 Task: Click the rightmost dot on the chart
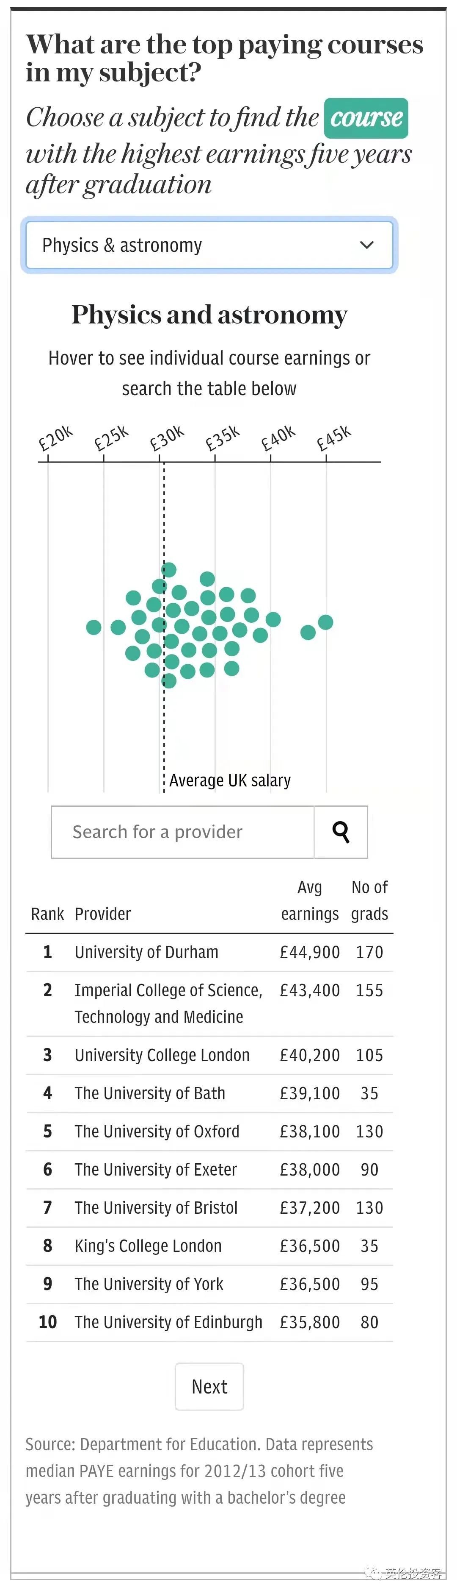[325, 622]
